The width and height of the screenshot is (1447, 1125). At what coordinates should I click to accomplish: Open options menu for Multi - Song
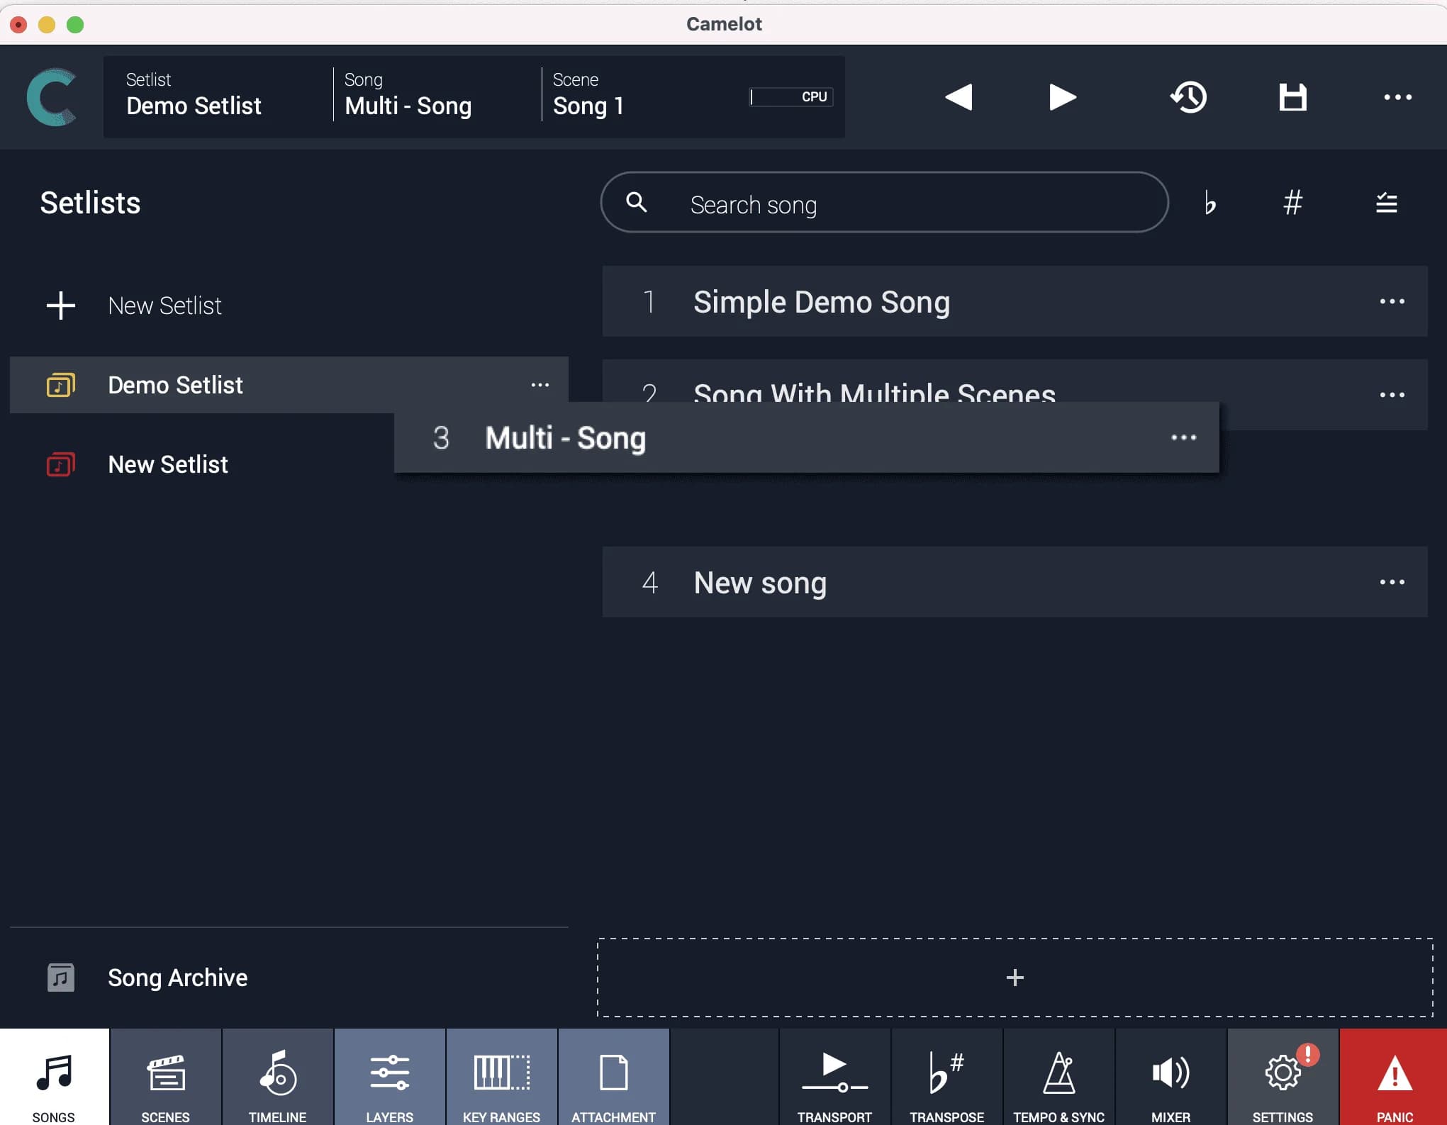(1183, 438)
